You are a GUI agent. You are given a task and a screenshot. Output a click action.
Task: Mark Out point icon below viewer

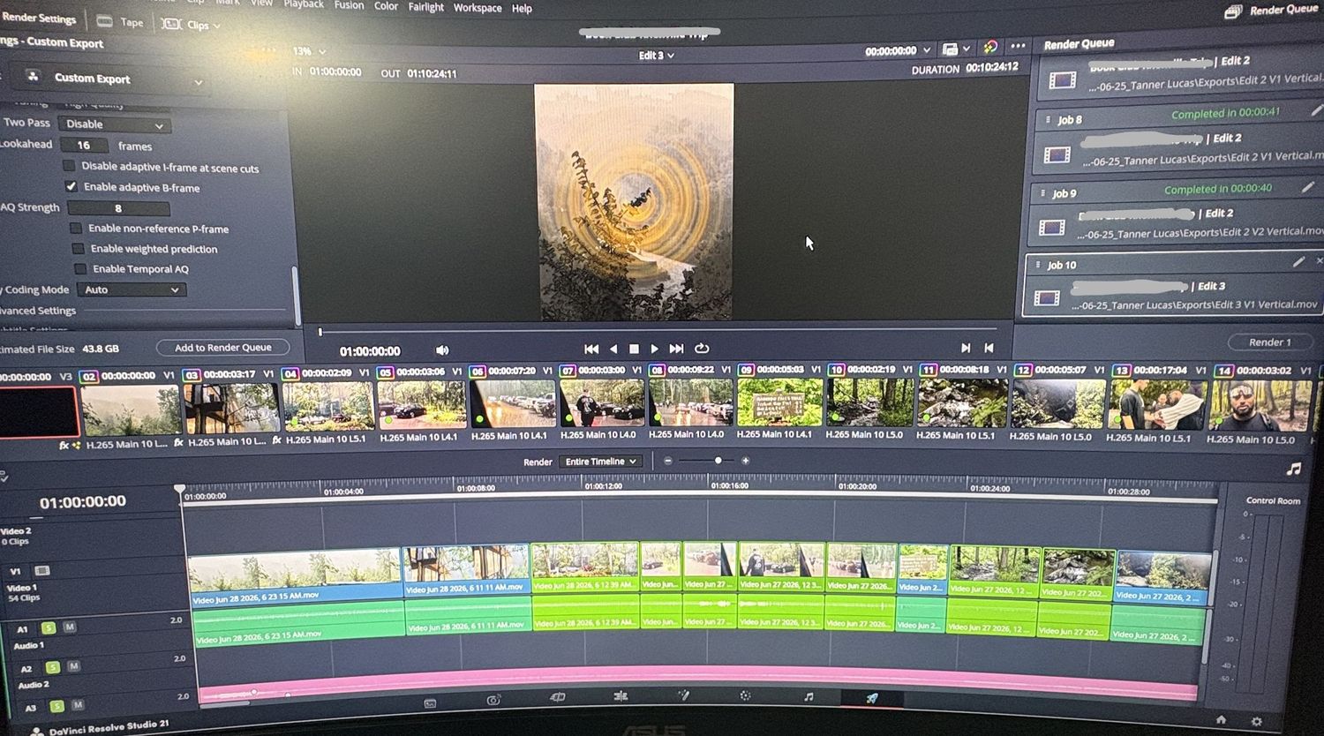989,348
